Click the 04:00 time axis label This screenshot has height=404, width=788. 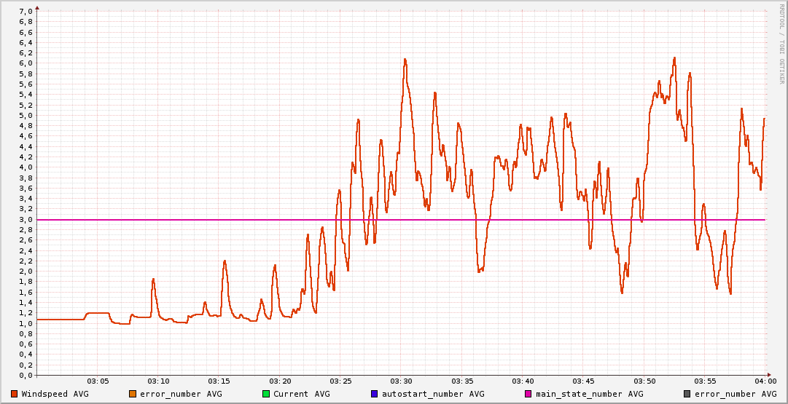(x=765, y=381)
